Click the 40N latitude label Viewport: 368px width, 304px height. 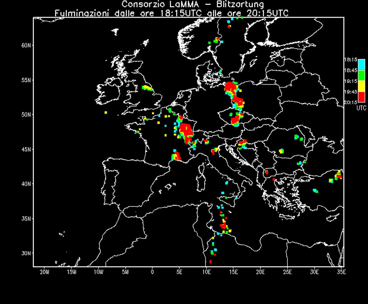pos(26,184)
